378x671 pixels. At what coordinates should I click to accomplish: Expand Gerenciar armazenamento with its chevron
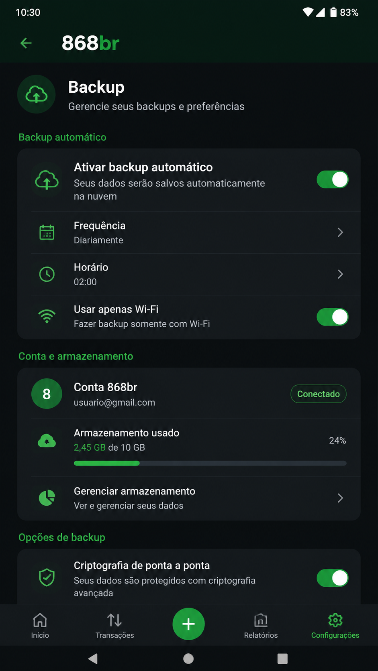pos(340,498)
